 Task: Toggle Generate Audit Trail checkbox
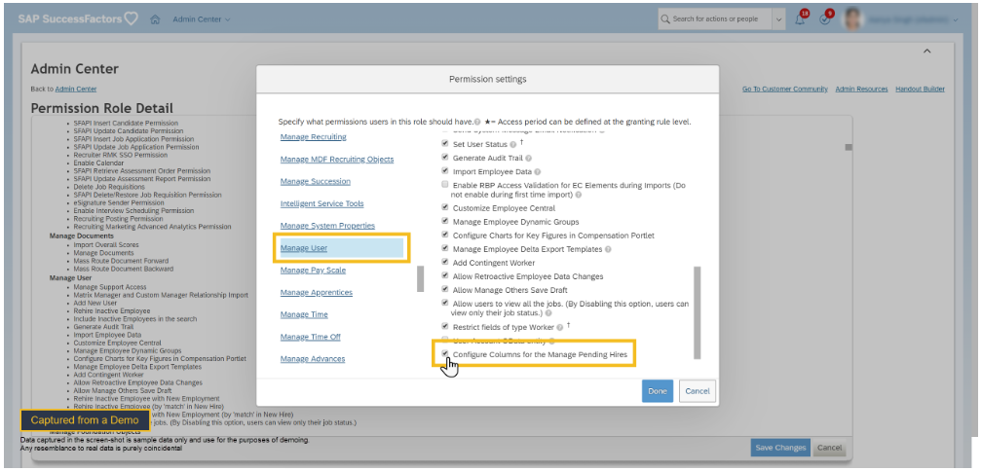[445, 158]
